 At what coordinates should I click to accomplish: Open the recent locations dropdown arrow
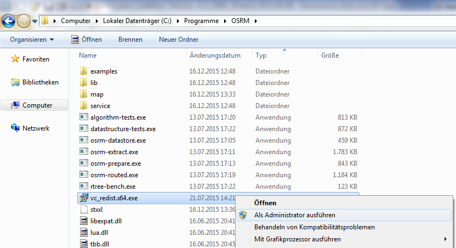[35, 21]
